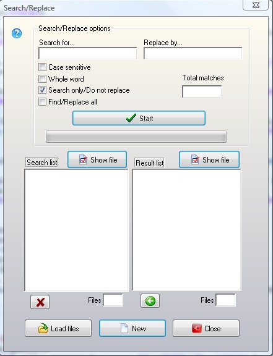The width and height of the screenshot is (273, 356).
Task: Uncheck Search only/Do not replace
Action: coord(42,90)
